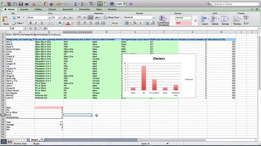Save the workbook with the floppy disk icon
261x146 pixels.
(x=21, y=4)
